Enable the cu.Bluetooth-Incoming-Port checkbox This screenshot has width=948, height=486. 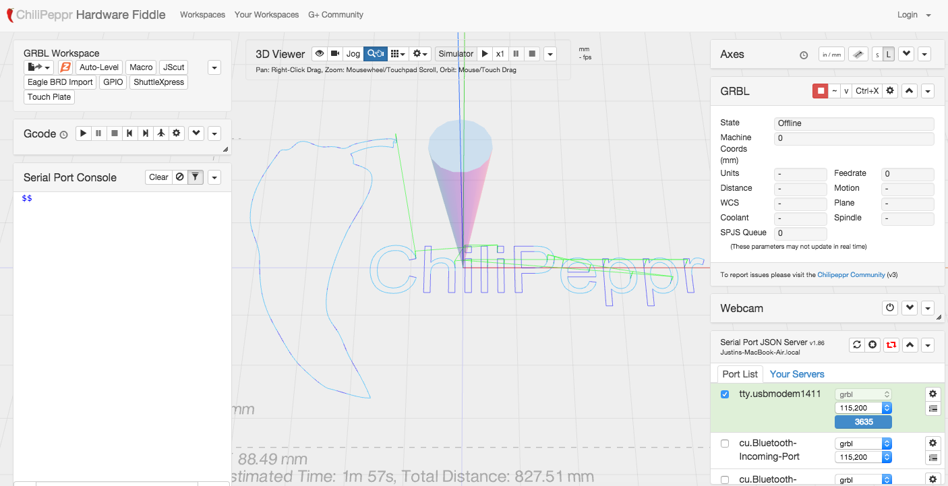[x=725, y=444]
